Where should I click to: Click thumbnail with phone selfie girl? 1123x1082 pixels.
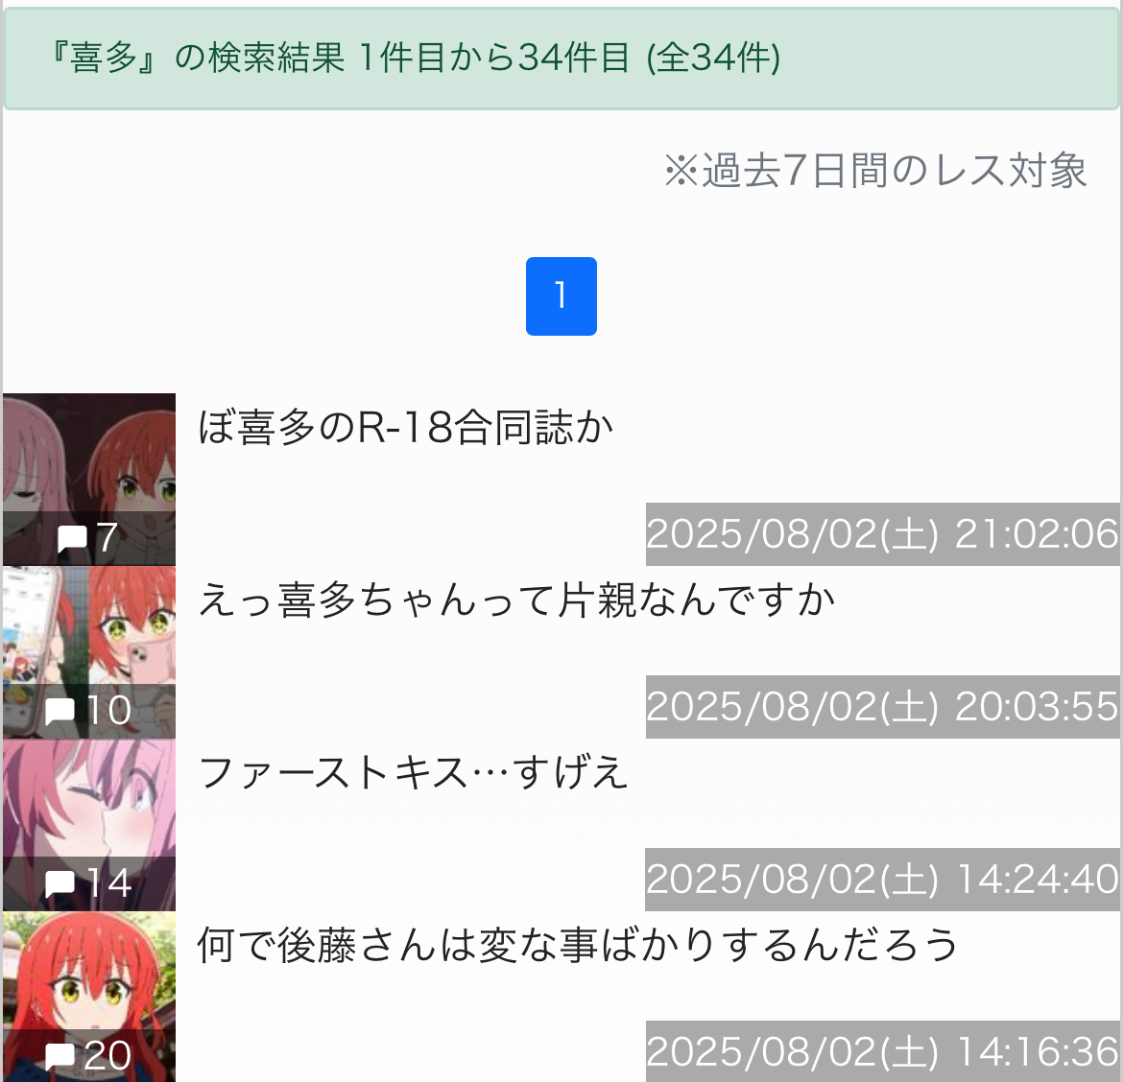coord(89,652)
